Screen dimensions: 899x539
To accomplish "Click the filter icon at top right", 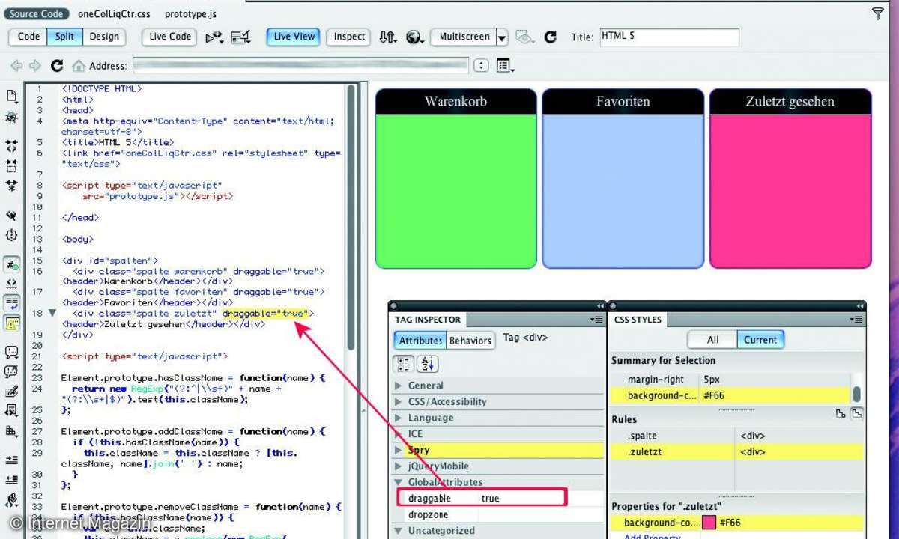I will point(878,13).
